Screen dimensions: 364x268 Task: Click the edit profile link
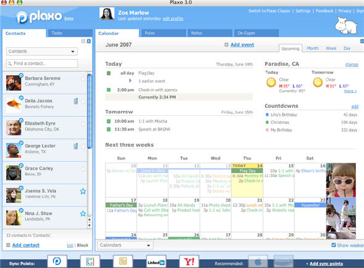(173, 18)
